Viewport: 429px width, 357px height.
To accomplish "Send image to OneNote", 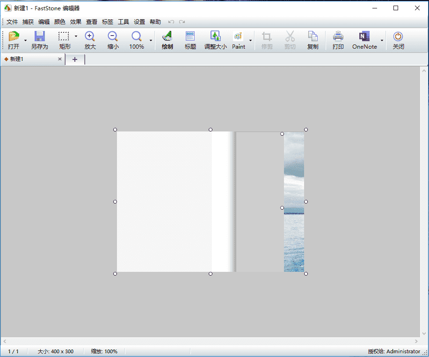I will pyautogui.click(x=364, y=37).
